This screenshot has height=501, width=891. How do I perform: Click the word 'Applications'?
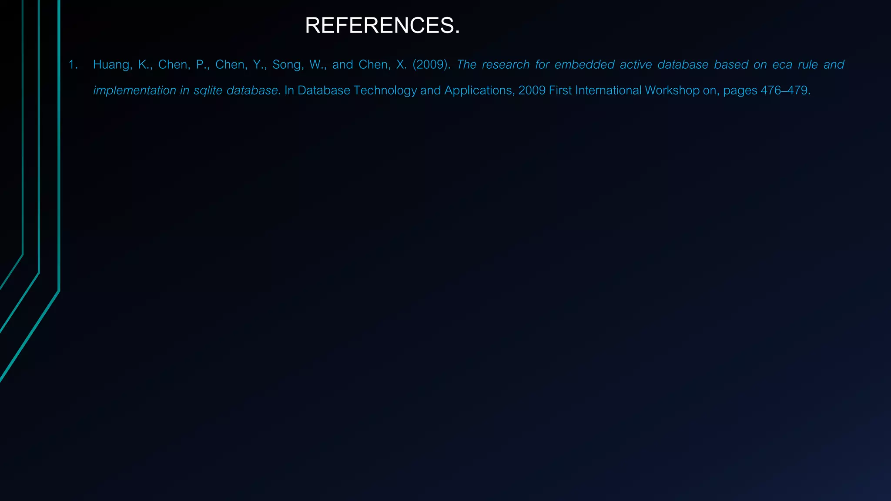coord(478,90)
